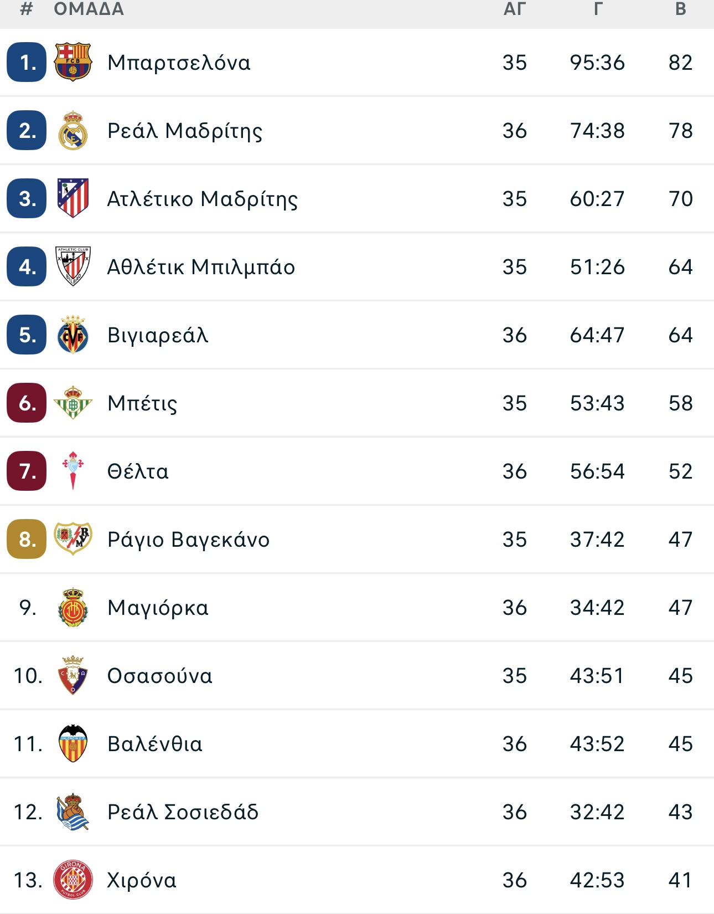Open the Ρεάλ Σοσιεδάδ team link
The image size is (714, 914).
183,812
